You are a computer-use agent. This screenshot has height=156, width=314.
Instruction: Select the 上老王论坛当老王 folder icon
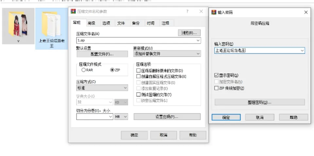[x=51, y=24]
